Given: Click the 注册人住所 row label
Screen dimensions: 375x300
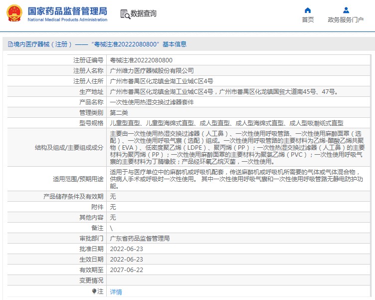Looking at the screenshot, I should (88, 81).
